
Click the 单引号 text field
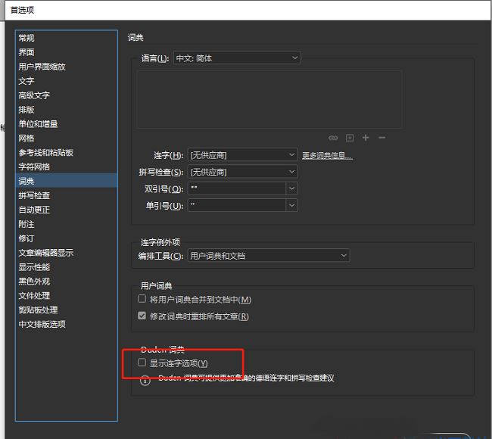tap(237, 205)
